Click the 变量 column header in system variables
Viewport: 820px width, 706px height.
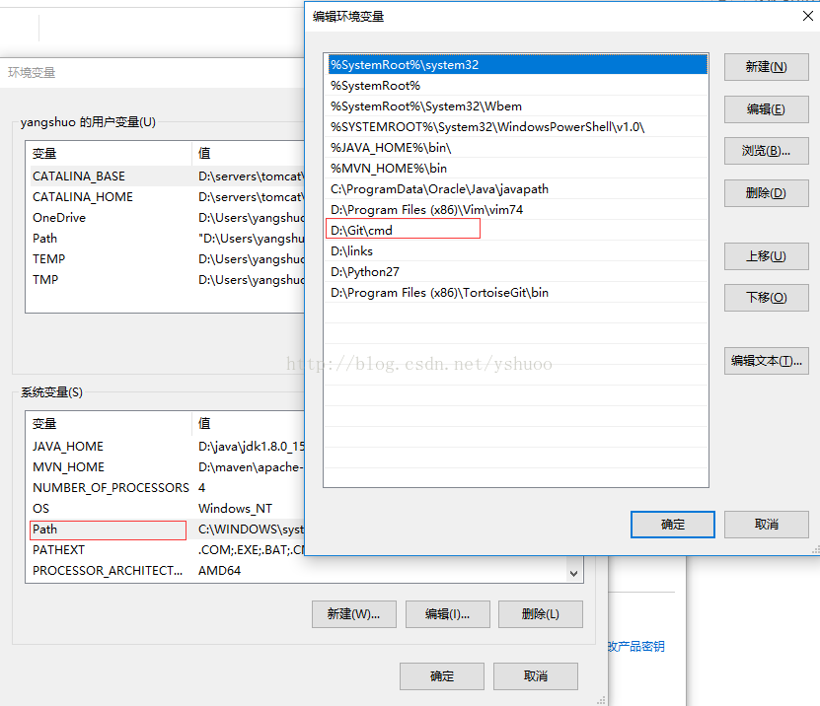[109, 423]
